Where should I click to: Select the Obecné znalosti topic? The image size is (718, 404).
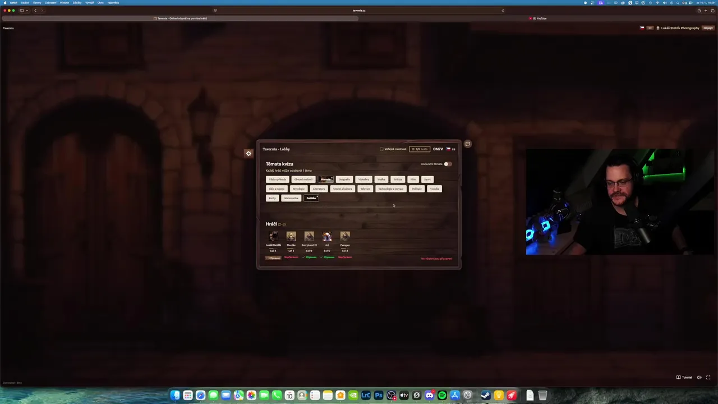click(303, 180)
